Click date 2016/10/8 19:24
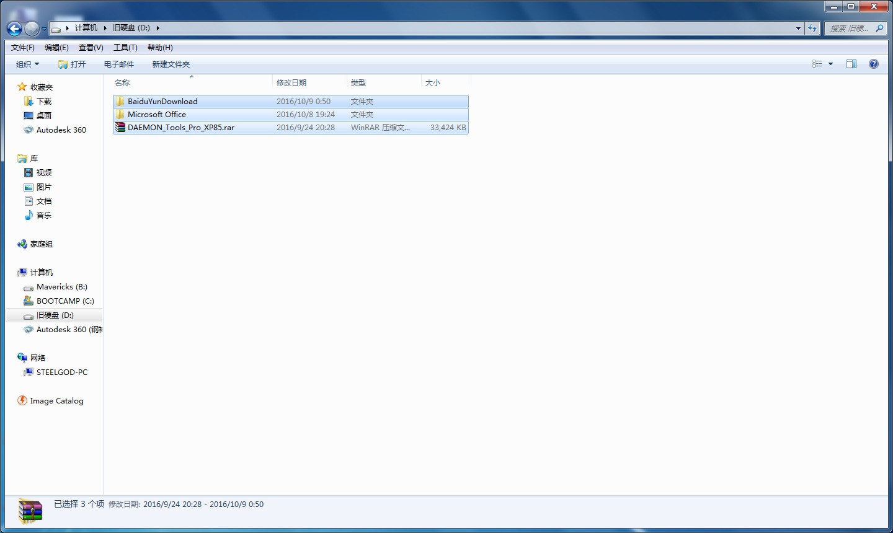The image size is (893, 533). point(306,114)
